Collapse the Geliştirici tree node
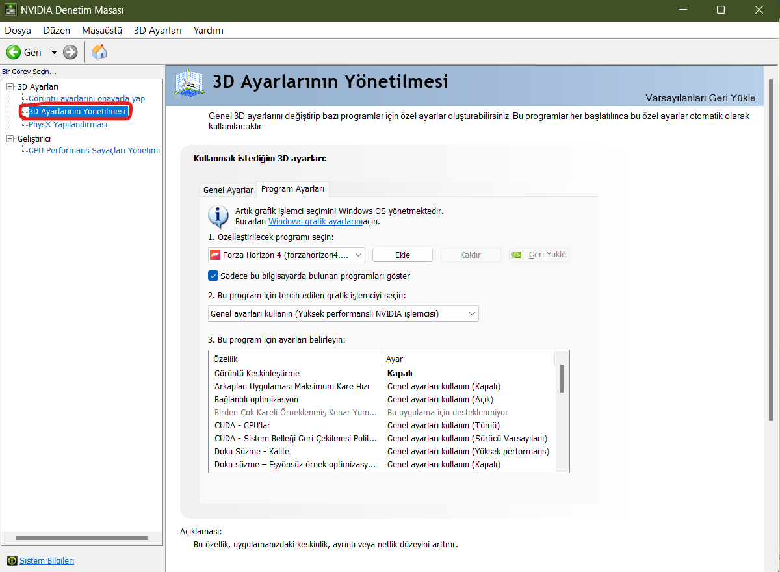The image size is (780, 572). click(x=10, y=138)
